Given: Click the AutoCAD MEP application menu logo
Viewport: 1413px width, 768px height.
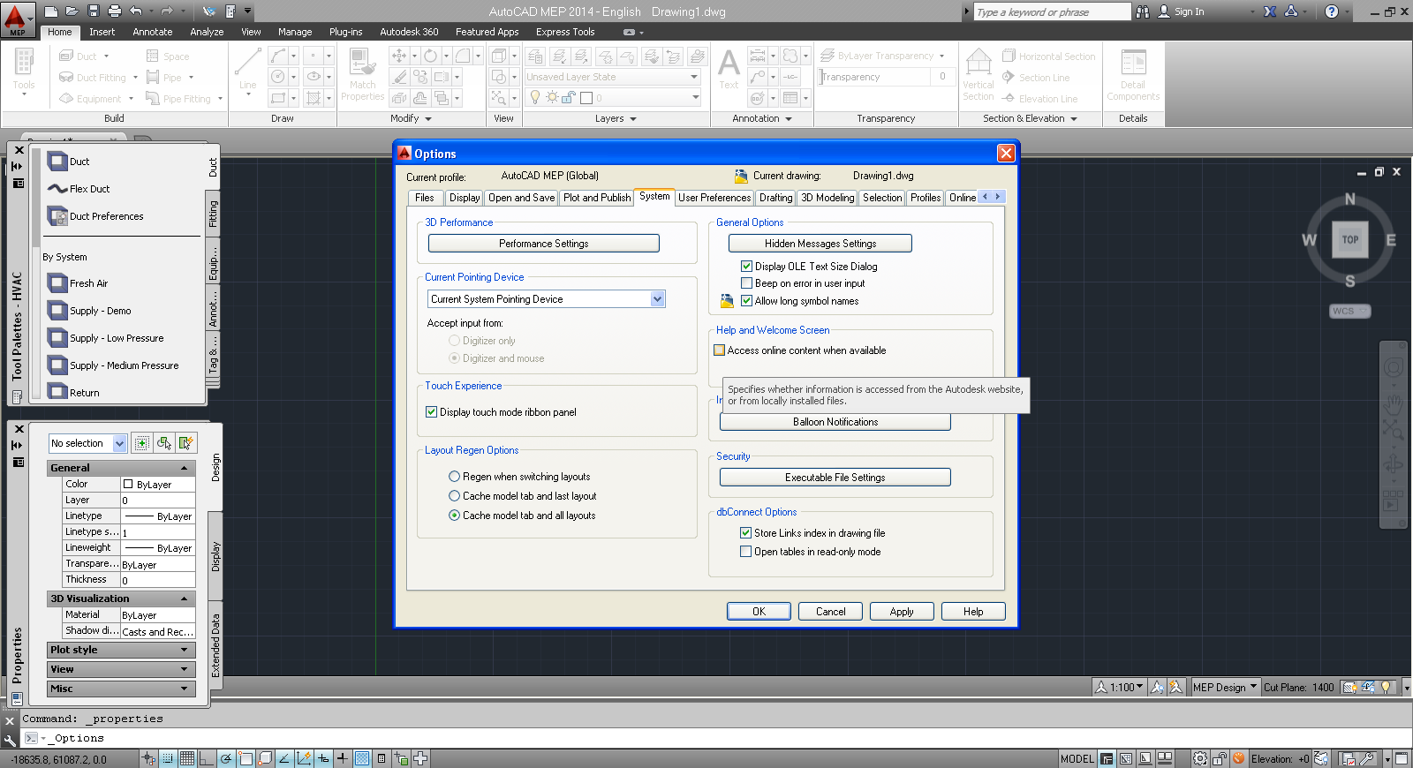Looking at the screenshot, I should pyautogui.click(x=18, y=19).
